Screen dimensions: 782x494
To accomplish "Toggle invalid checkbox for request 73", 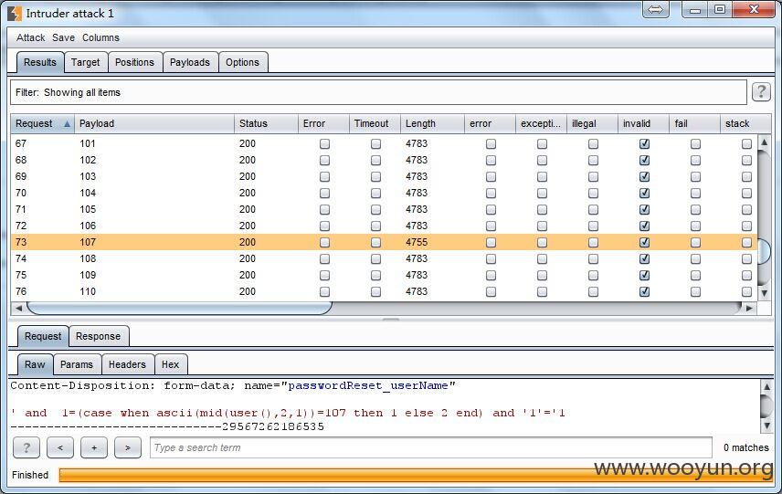I will [x=644, y=242].
